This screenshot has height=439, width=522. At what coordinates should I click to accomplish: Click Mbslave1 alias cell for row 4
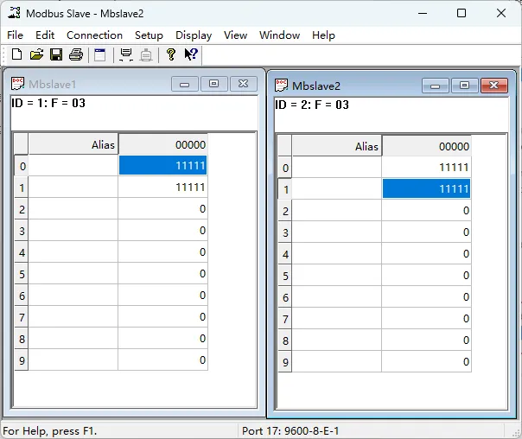pos(73,252)
